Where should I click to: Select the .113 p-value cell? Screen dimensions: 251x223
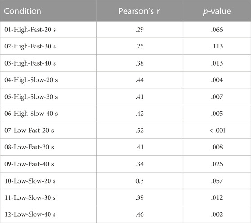(x=217, y=47)
